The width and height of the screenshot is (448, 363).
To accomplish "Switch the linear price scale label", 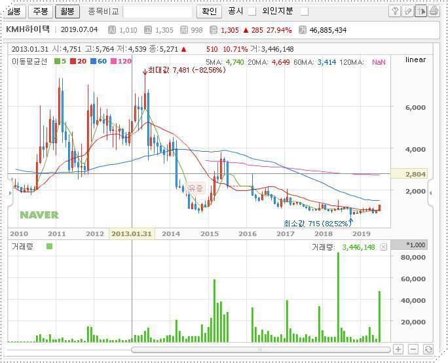I will pos(415,60).
